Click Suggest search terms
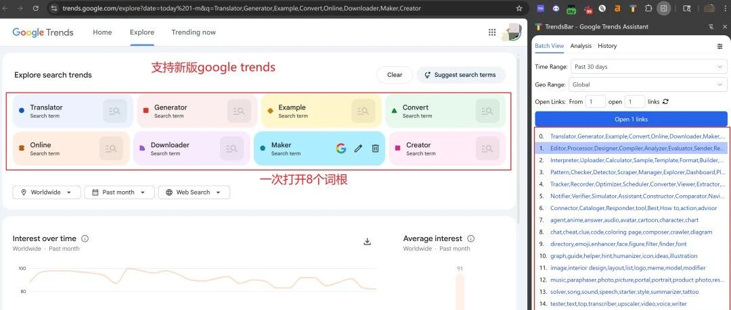The height and width of the screenshot is (310, 731). (x=461, y=74)
